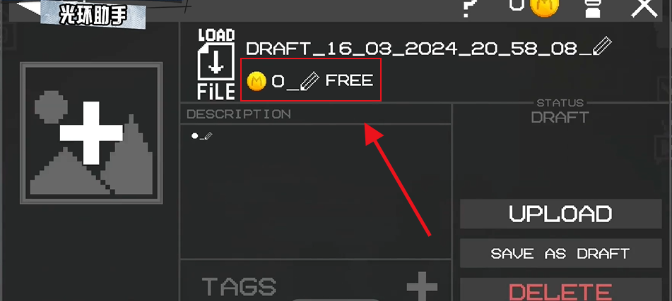
Task: Open the Load File icon
Action: (216, 64)
